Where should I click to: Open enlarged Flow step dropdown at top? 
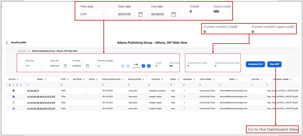[92, 14]
